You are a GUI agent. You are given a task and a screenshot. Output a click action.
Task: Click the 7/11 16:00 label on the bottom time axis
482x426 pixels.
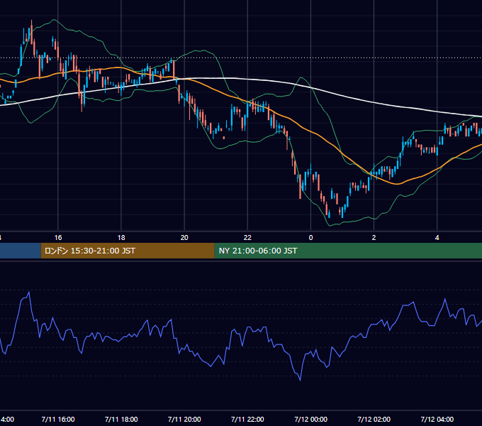(x=58, y=419)
